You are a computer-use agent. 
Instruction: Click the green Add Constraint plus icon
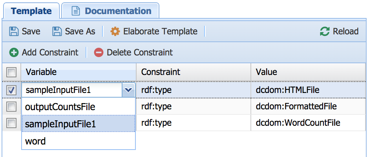tap(14, 52)
